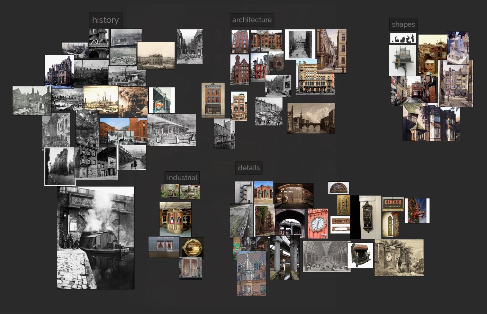Screen dimensions: 487x314
Task: Select the market hall interior engraving
Action: pyautogui.click(x=326, y=256)
